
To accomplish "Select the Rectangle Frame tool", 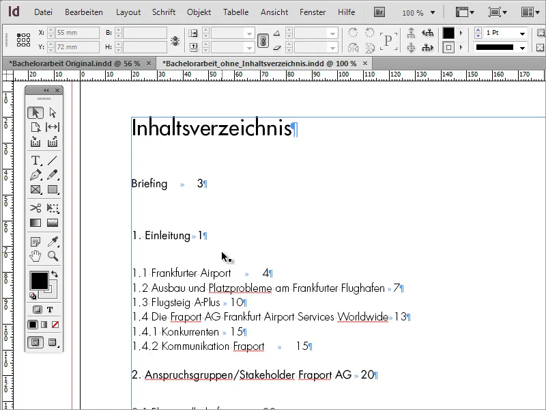I will [35, 190].
